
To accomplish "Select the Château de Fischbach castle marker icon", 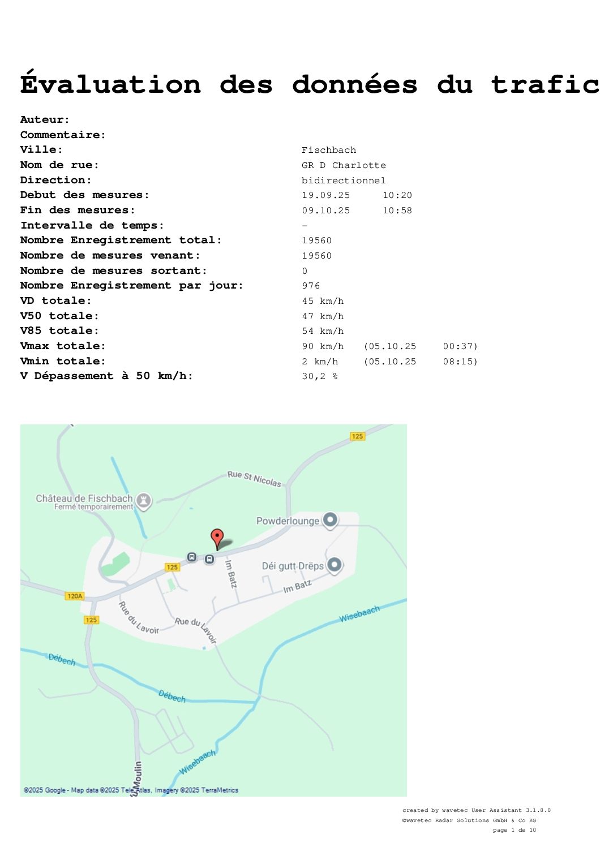I will coord(144,501).
